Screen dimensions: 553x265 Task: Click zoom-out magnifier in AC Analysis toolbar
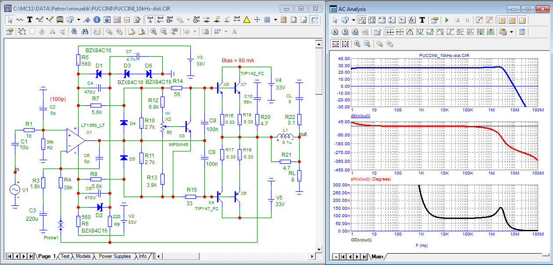point(367,43)
